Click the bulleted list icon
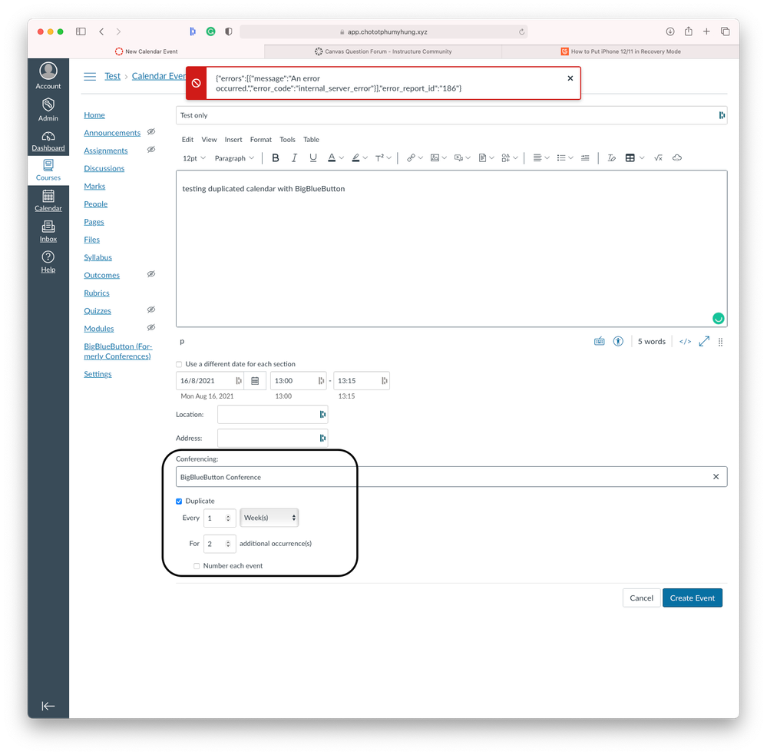This screenshot has width=767, height=755. (x=561, y=158)
